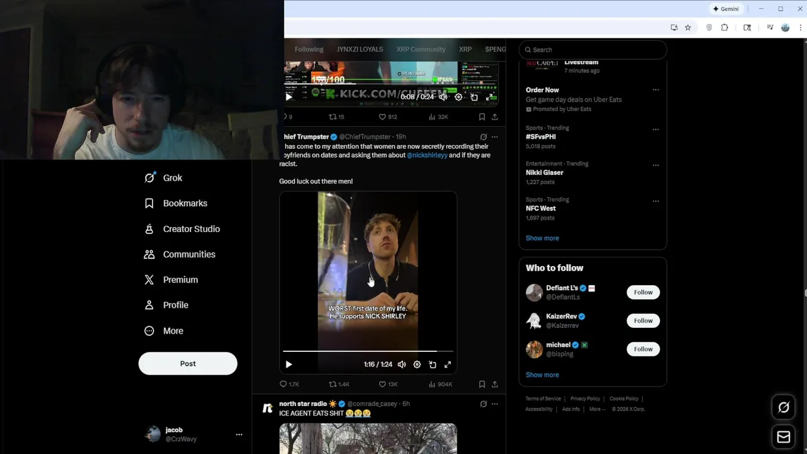Expand the footer More… menu
807x454 pixels.
pos(596,409)
